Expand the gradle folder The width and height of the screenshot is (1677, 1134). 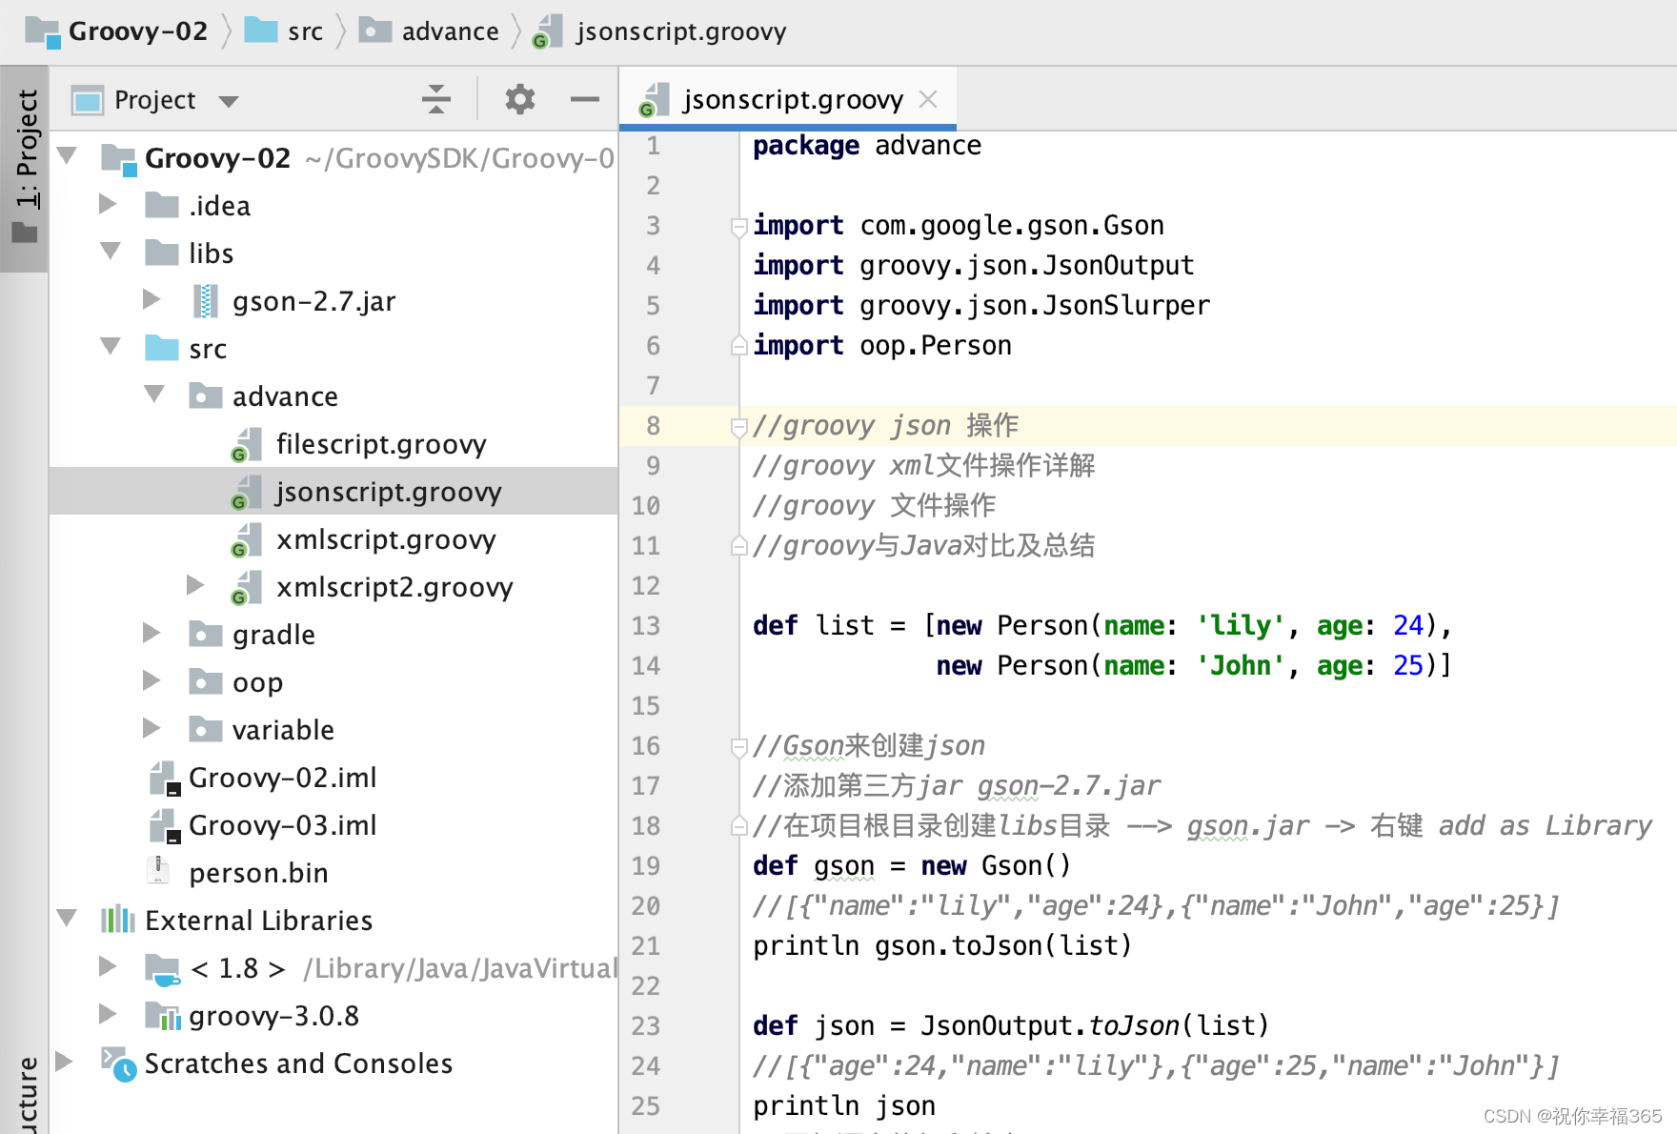click(151, 634)
